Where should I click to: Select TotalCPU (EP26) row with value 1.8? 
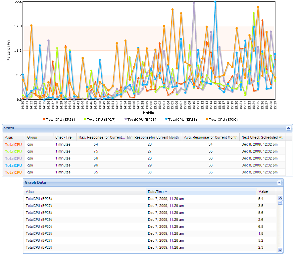[x=150, y=233]
